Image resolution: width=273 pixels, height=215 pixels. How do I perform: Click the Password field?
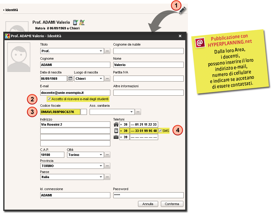[x=148, y=195]
